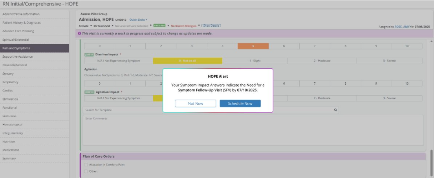
Task: Click the Show Details link
Action: tap(211, 26)
